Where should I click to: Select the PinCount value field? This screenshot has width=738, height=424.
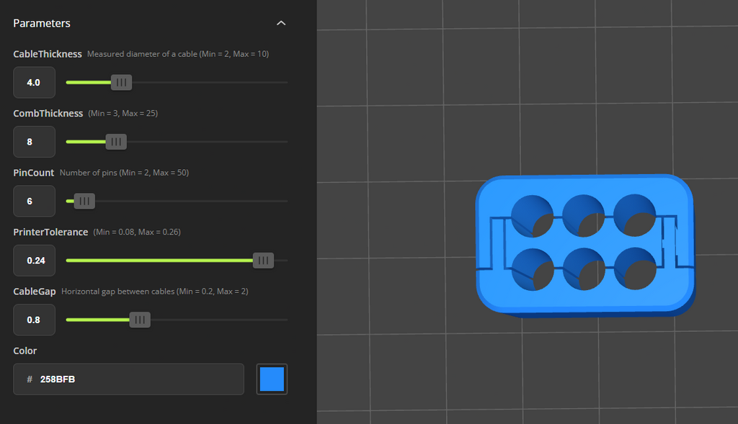34,201
